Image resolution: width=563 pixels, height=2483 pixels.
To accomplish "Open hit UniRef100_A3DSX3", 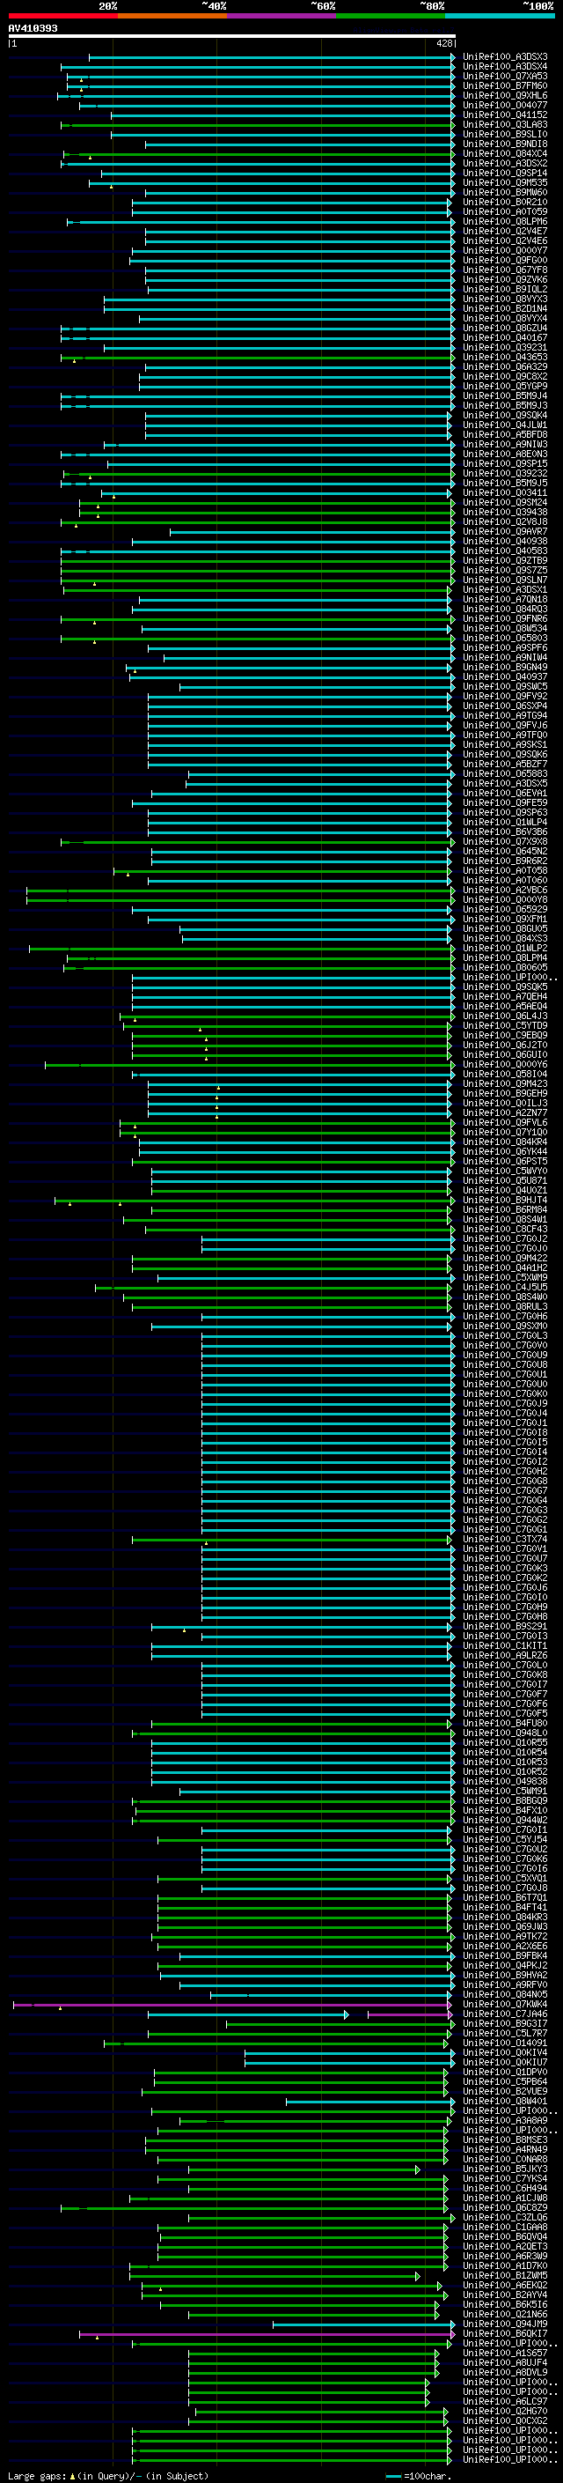I will tap(505, 57).
